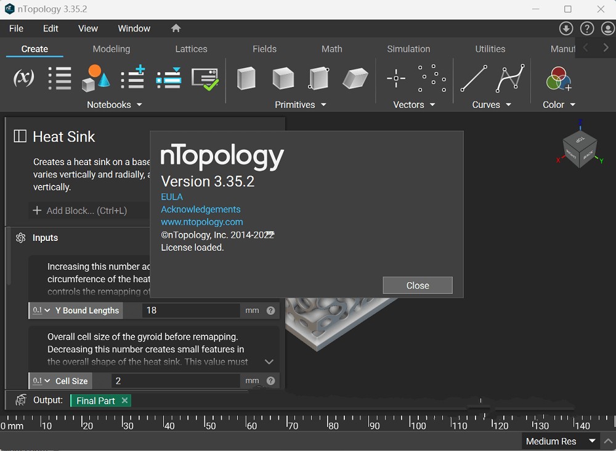Click the view orientation cube

580,149
